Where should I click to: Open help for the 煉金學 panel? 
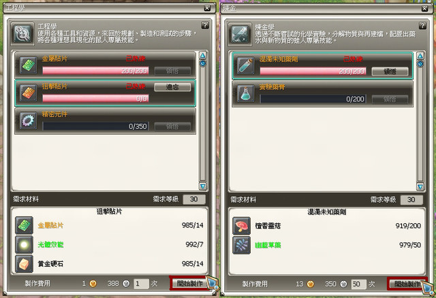(x=422, y=26)
